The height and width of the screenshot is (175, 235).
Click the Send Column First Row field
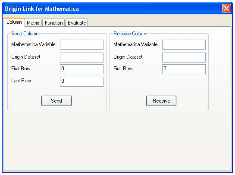pos(81,69)
